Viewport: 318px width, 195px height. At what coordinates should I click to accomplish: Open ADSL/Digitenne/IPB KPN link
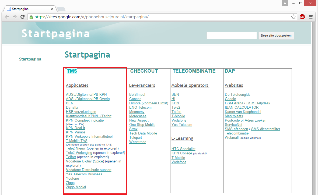(x=86, y=95)
